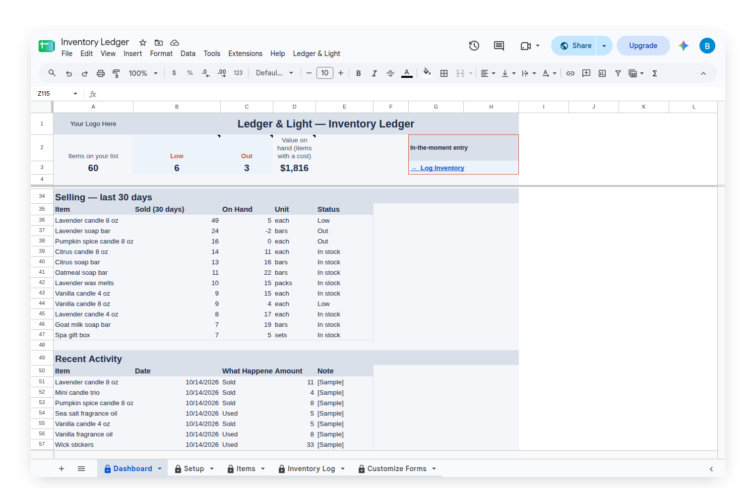
Task: Open Gemini sparkle icon
Action: tap(684, 46)
